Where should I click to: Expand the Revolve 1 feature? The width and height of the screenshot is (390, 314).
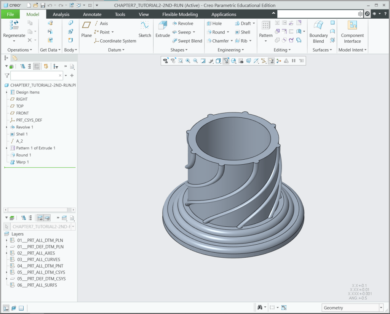pyautogui.click(x=6, y=127)
